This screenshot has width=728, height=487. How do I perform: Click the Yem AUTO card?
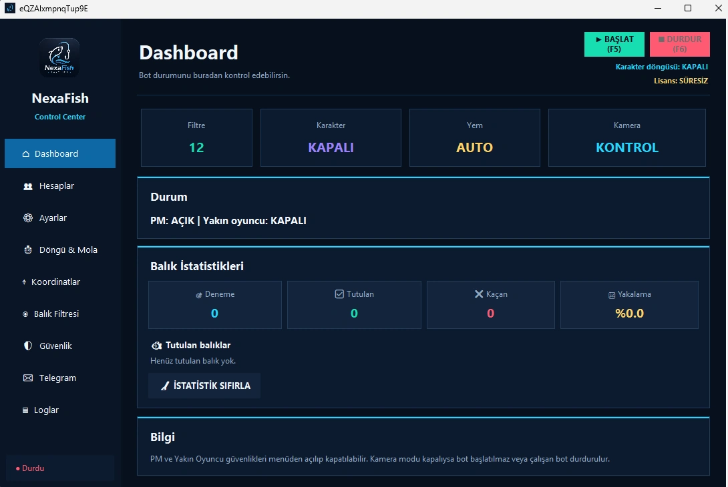tap(474, 137)
